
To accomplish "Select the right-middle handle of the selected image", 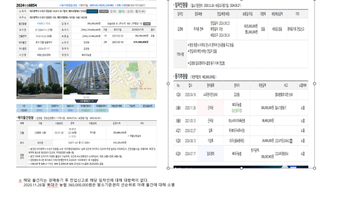I will 315,84.
